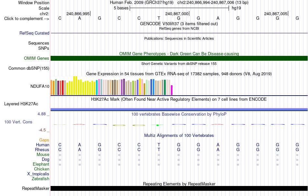Select the Zebrafish species label
The image size is (308, 196).
[x=41, y=179]
